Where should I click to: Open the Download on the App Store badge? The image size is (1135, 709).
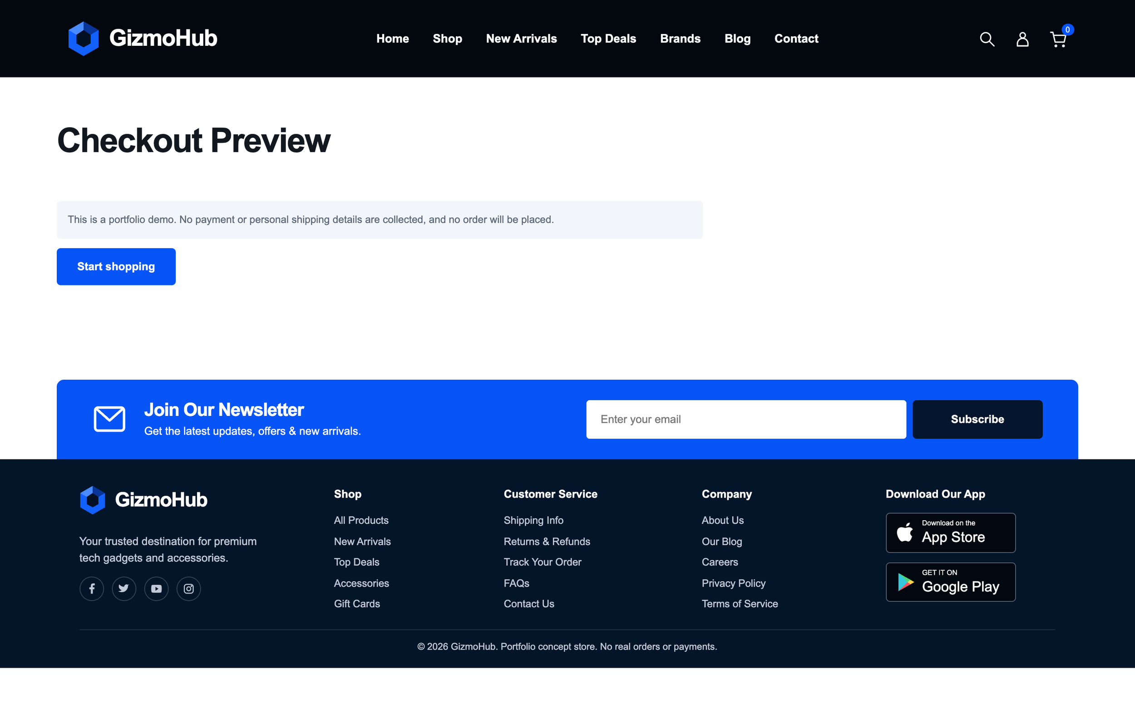[x=951, y=533]
